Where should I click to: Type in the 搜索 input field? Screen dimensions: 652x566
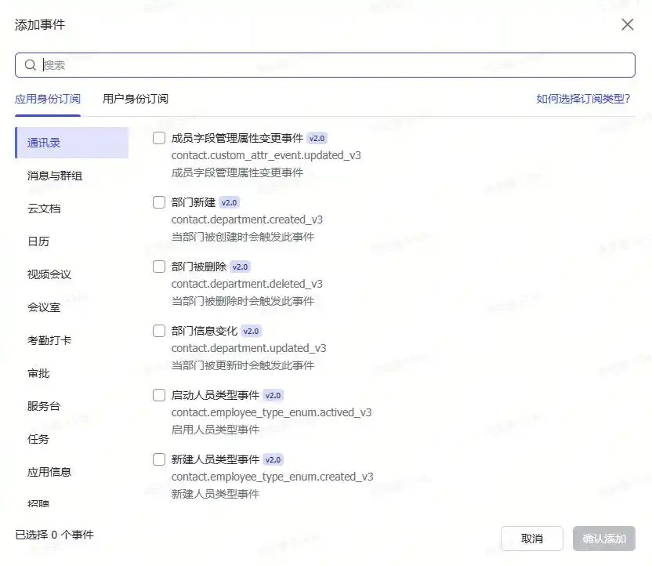[x=329, y=65]
